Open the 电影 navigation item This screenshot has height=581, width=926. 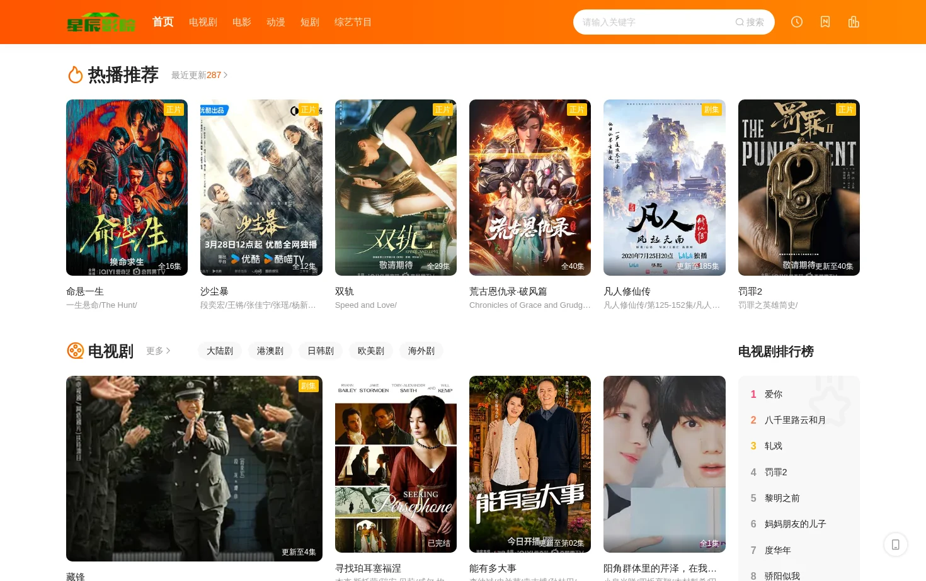pos(242,22)
